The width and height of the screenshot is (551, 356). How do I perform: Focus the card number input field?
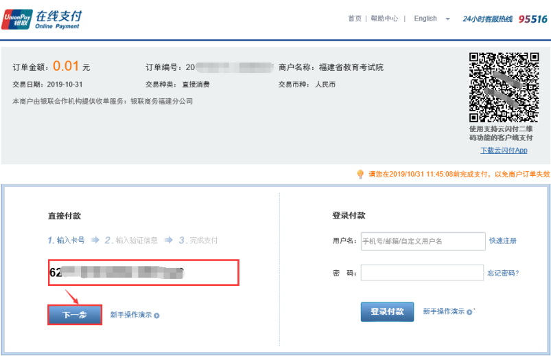(143, 273)
